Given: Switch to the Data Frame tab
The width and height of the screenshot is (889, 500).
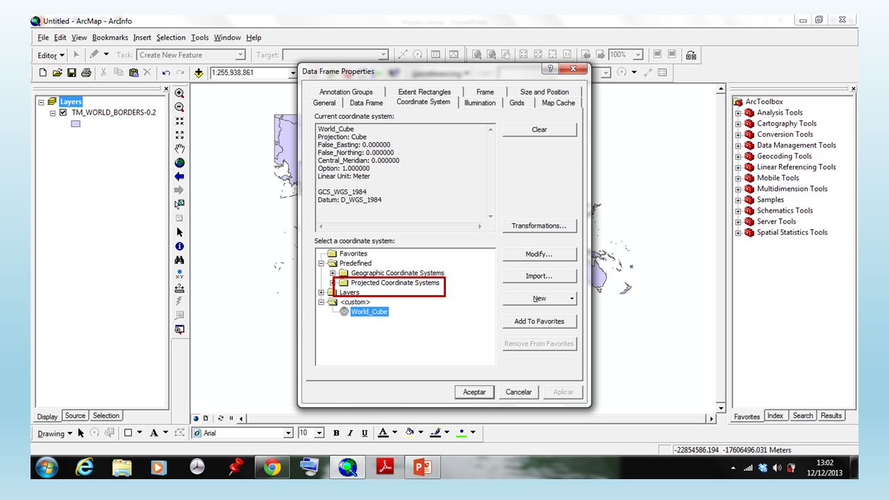Looking at the screenshot, I should pos(366,103).
